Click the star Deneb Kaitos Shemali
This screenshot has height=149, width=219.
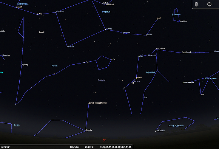pos(89,104)
